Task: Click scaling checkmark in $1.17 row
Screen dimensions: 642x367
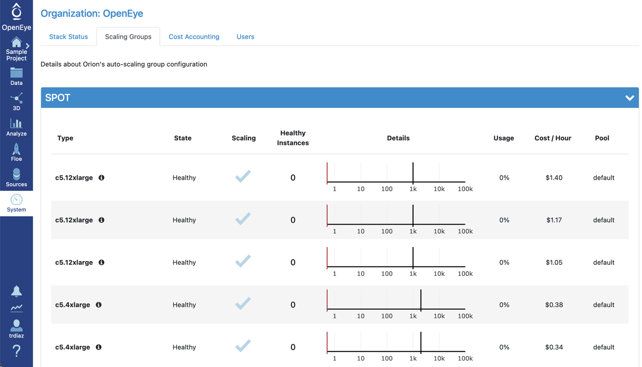Action: point(243,219)
